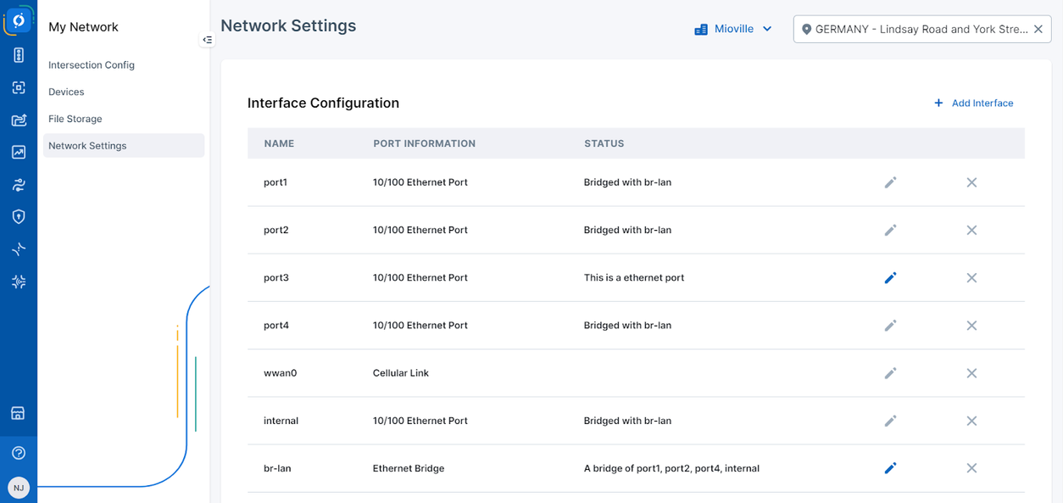Open the analytics chart icon in sidebar

(18, 151)
